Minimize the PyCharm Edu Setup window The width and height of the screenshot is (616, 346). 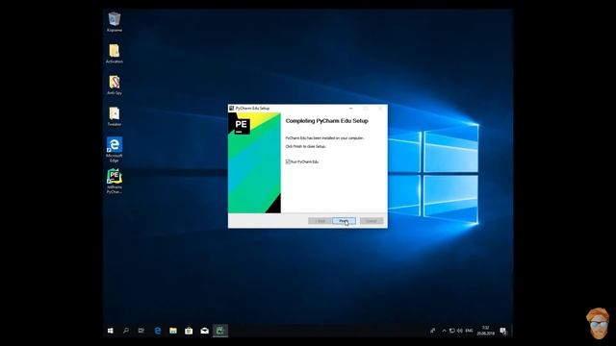[x=350, y=109]
